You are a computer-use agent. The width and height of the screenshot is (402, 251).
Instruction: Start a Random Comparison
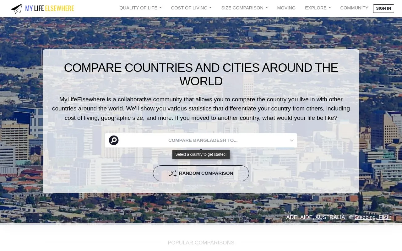(x=201, y=173)
